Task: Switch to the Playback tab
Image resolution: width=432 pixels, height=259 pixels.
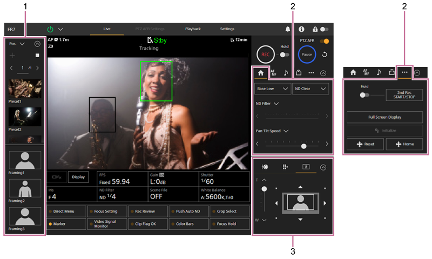Action: 193,29
